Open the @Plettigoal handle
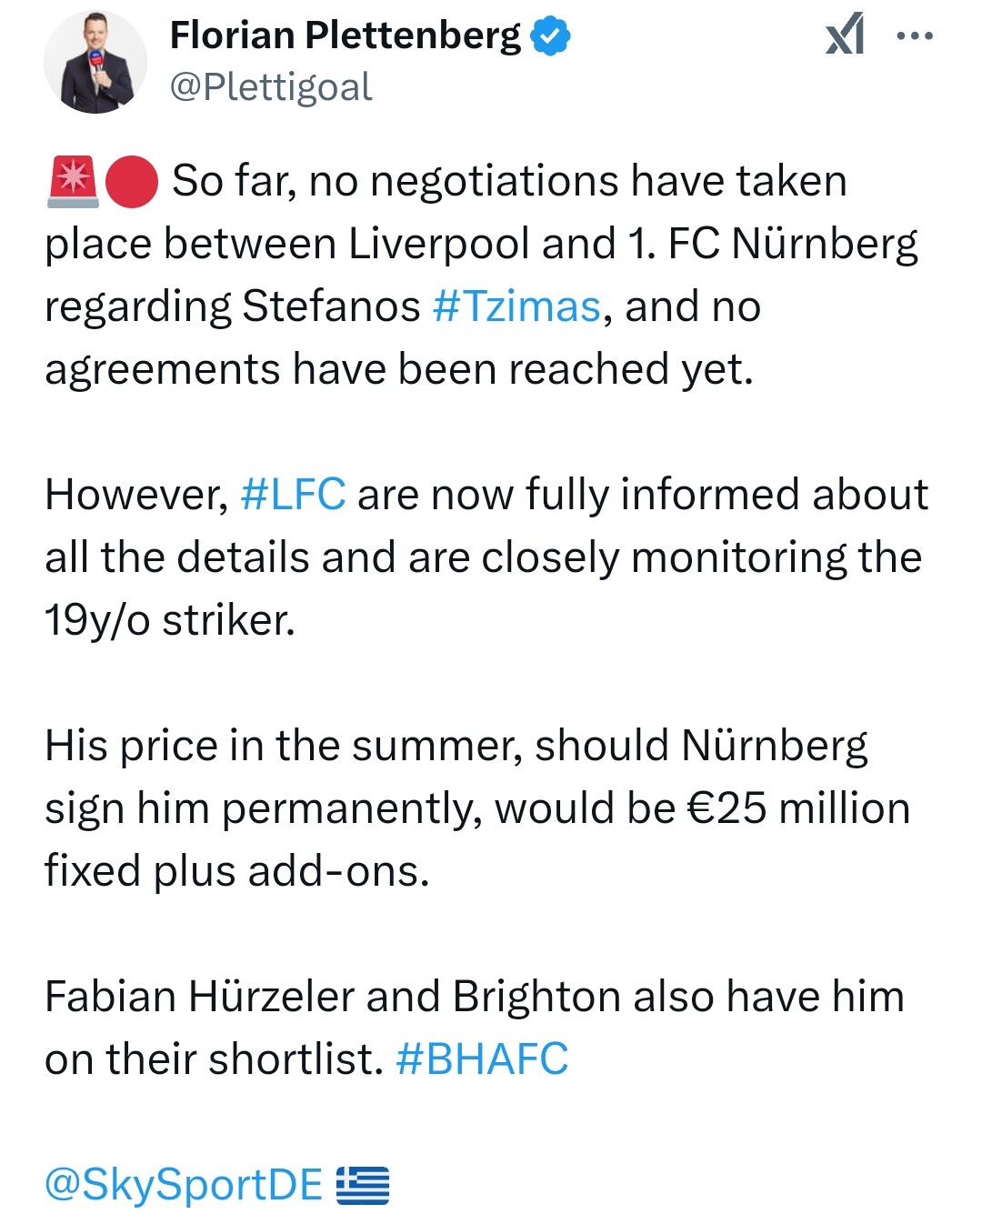 (271, 87)
